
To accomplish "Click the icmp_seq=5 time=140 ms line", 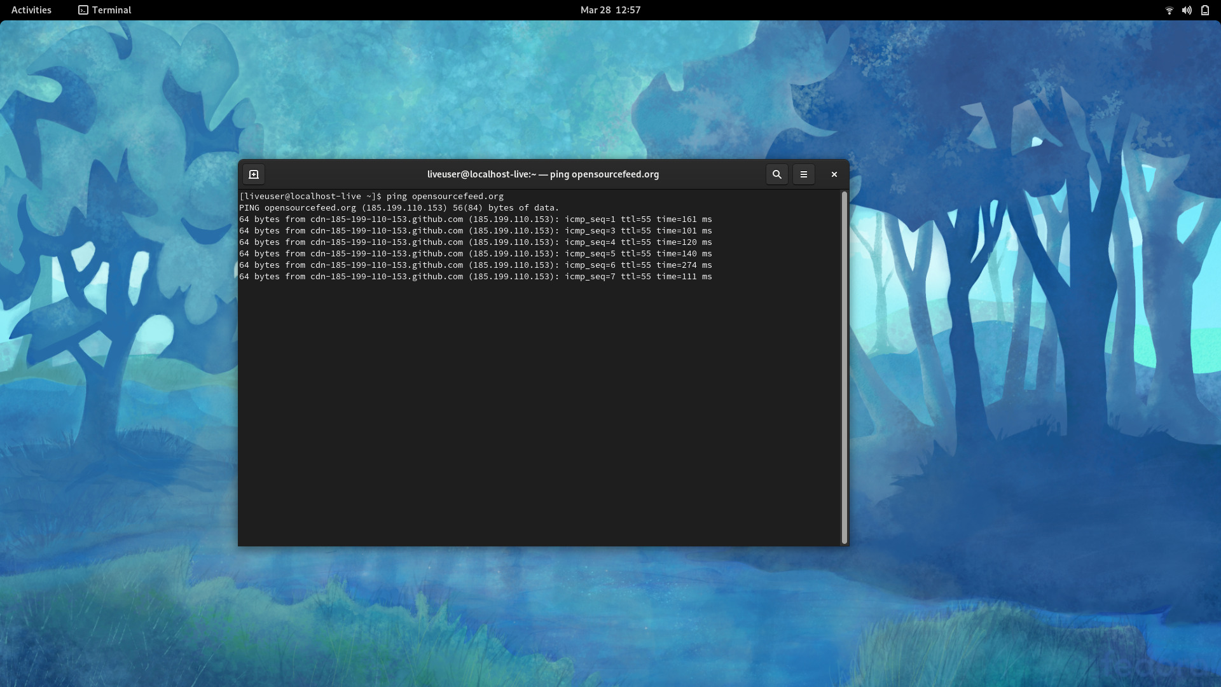I will pos(476,254).
